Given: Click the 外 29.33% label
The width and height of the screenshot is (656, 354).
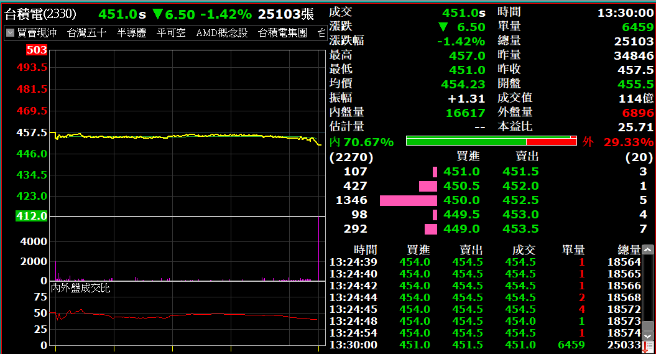Looking at the screenshot, I should click(617, 142).
